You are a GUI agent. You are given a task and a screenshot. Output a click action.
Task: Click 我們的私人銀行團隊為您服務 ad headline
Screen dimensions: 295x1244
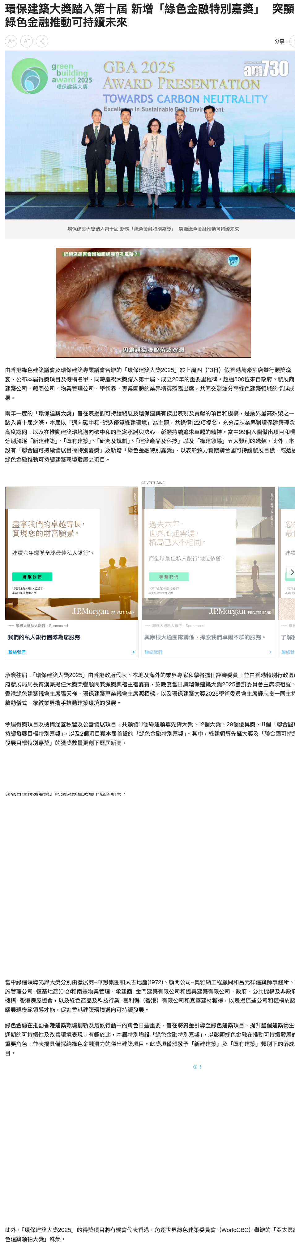coord(44,637)
